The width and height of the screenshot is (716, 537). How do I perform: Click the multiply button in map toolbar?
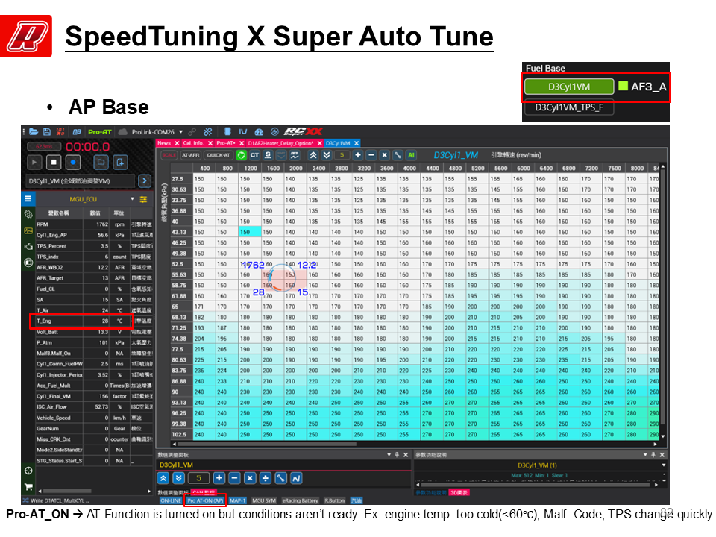point(385,155)
